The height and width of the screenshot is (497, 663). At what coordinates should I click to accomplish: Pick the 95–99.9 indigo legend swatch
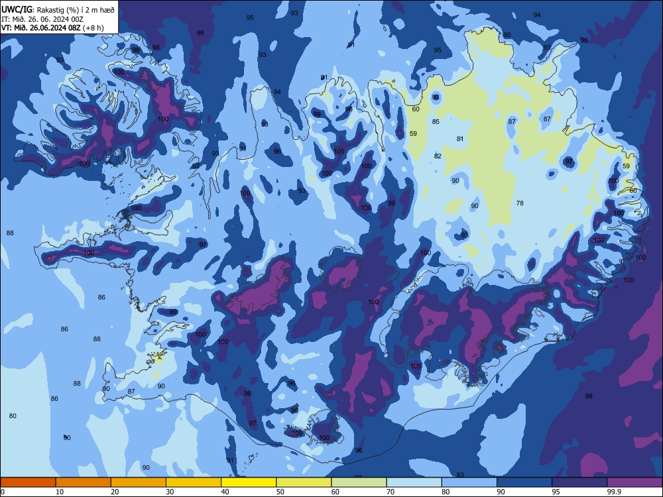(579, 482)
